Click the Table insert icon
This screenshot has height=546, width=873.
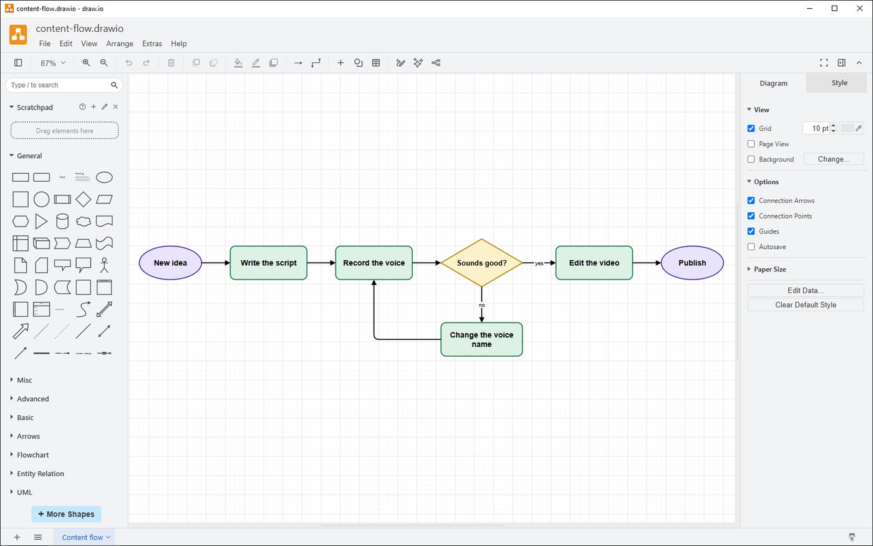376,63
